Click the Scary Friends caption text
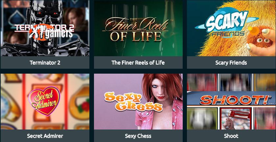Viewport: 276px width, 142px height. point(231,62)
